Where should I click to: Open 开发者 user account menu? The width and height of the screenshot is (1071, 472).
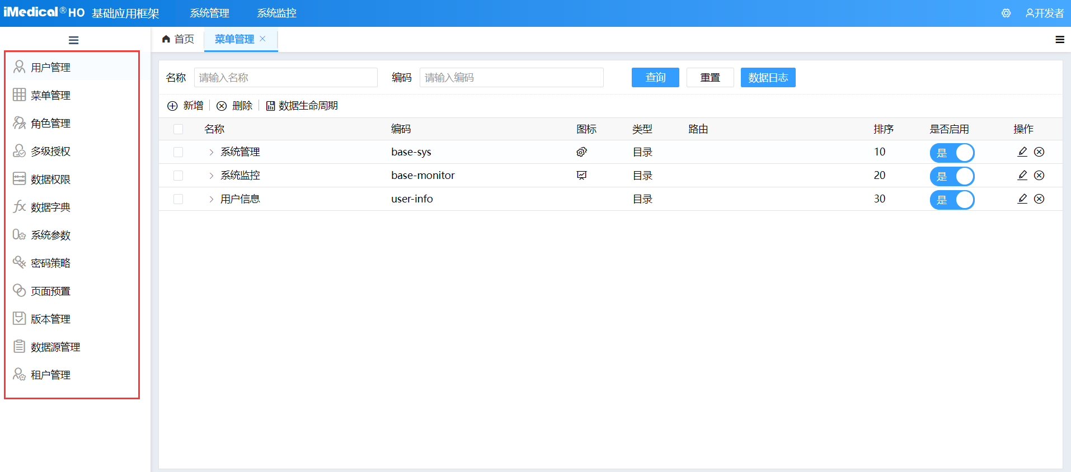pos(1045,13)
